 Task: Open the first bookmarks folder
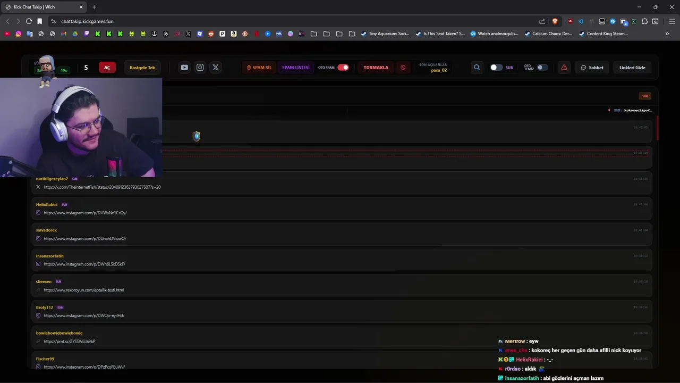[x=314, y=34]
